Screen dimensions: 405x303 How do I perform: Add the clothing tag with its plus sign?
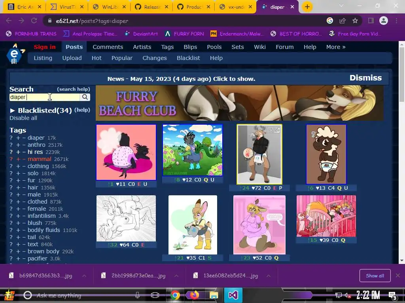click(x=18, y=166)
